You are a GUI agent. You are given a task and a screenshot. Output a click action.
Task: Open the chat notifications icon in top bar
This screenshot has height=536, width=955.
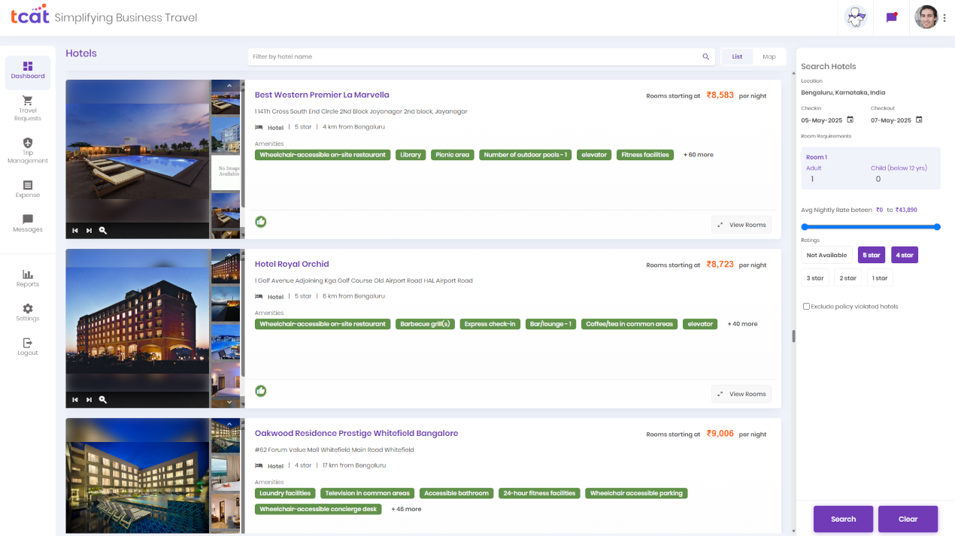(x=892, y=17)
